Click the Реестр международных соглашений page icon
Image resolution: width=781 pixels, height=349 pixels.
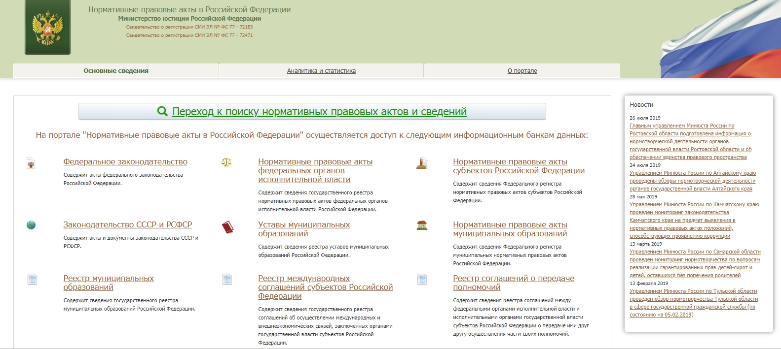(x=227, y=279)
